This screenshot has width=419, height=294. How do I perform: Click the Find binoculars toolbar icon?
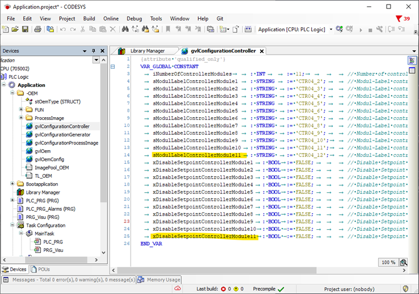click(125, 29)
